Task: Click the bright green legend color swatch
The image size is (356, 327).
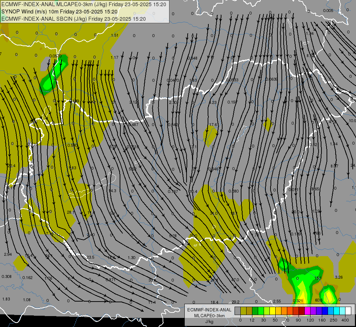Action: [x=261, y=311]
